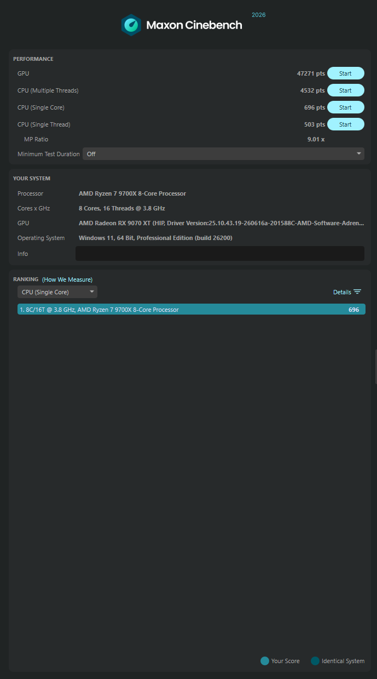
Task: Start the CPU (Single Thread) test
Action: (345, 124)
